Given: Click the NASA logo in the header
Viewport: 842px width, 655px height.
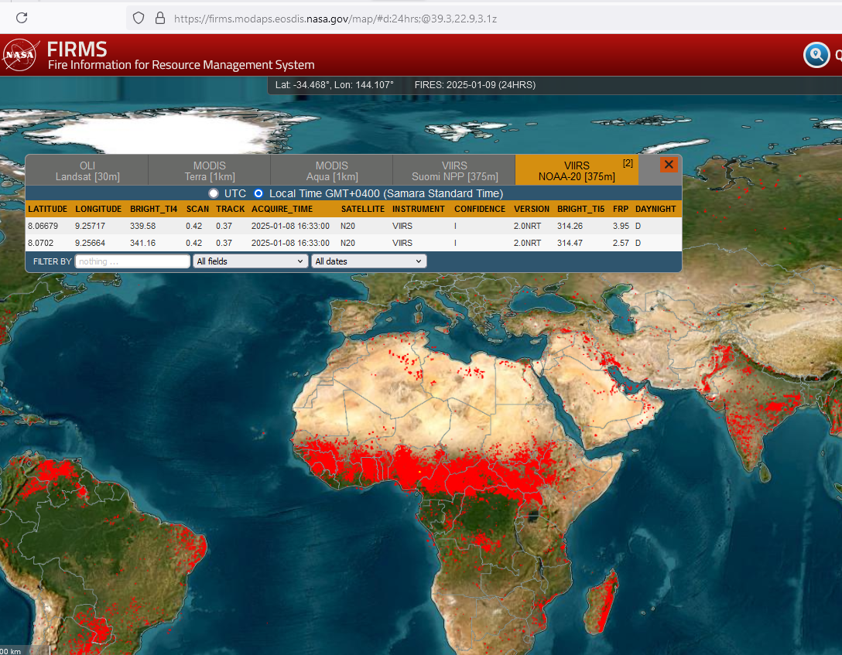Looking at the screenshot, I should pyautogui.click(x=20, y=55).
